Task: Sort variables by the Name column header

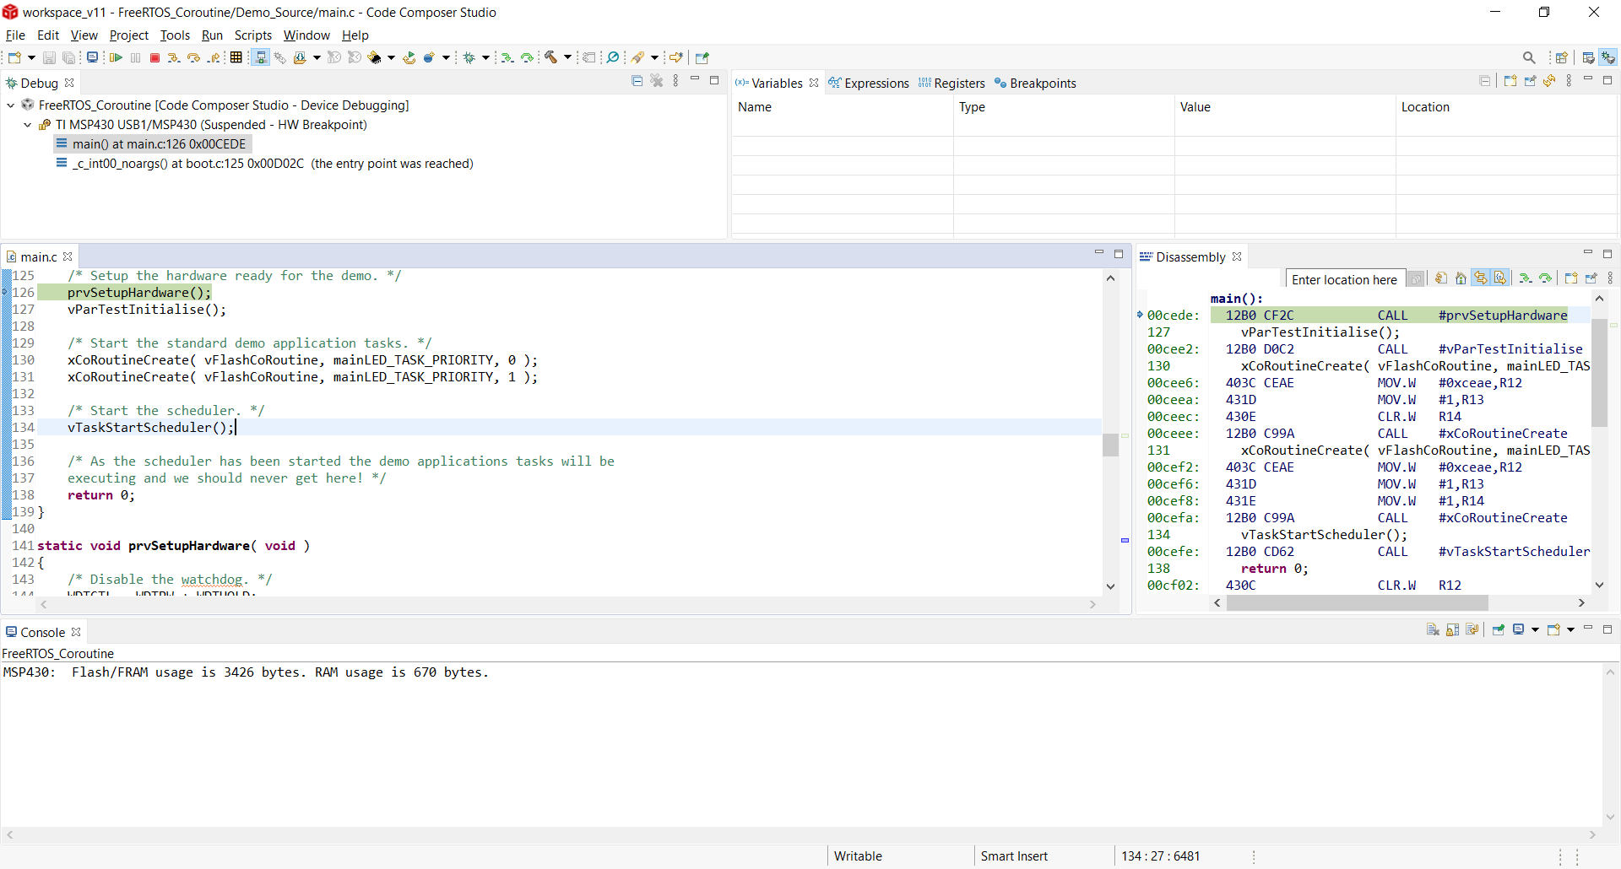Action: [843, 107]
